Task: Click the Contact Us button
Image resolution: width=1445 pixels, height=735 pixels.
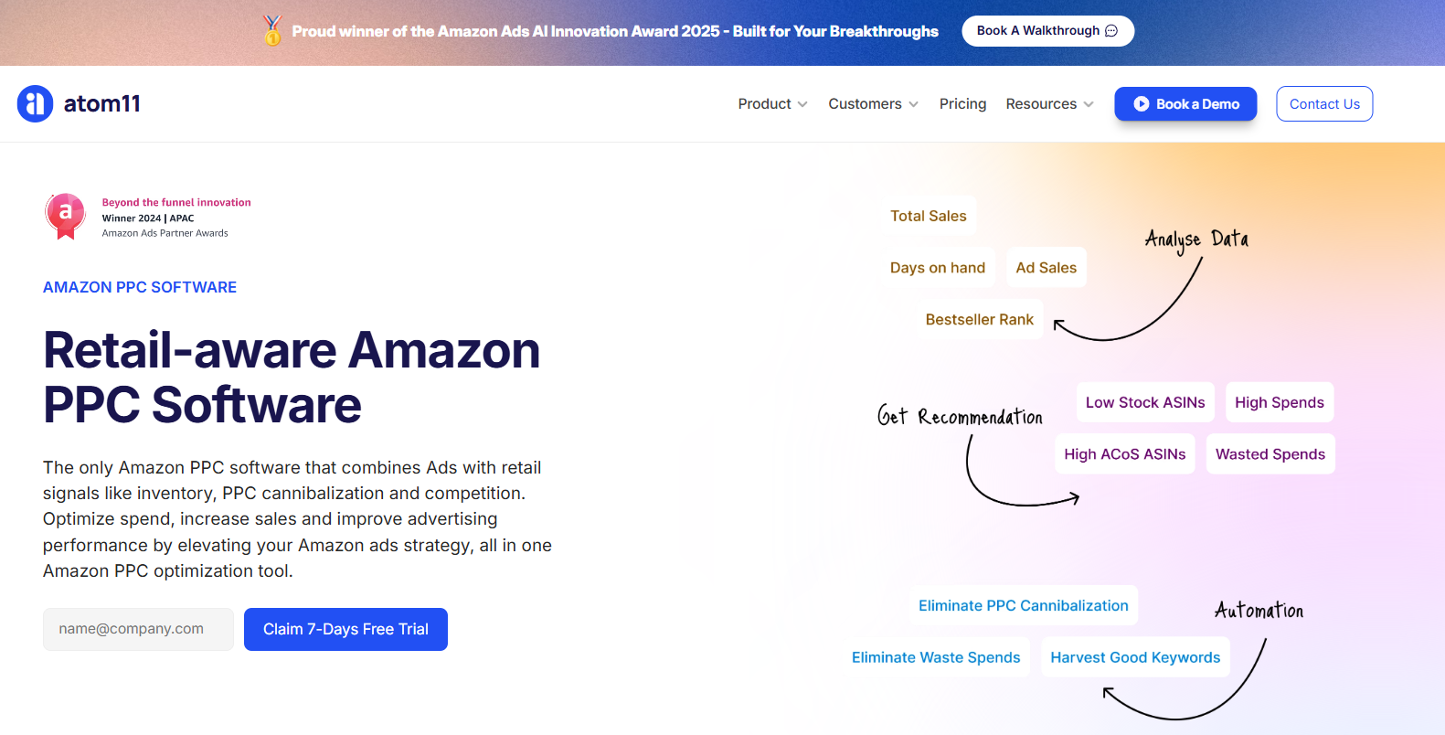Action: click(x=1324, y=104)
